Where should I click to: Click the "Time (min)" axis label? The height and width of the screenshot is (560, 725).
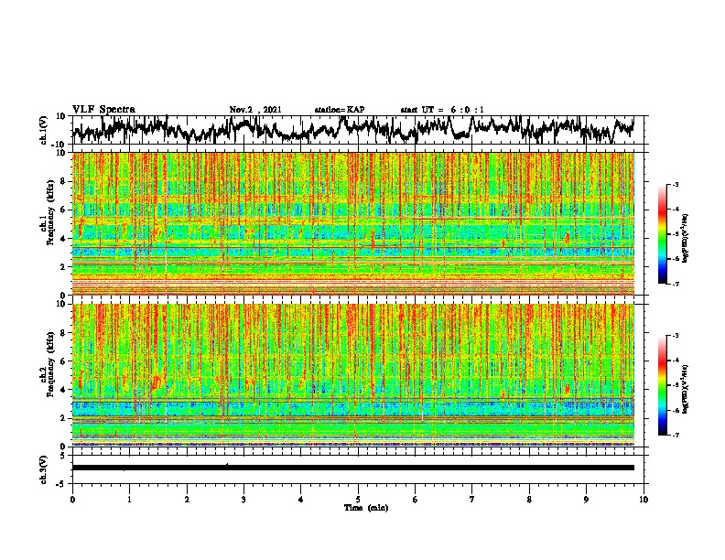pyautogui.click(x=366, y=508)
